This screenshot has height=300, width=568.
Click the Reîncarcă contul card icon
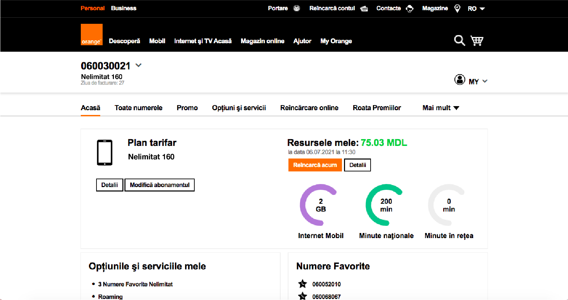[364, 9]
